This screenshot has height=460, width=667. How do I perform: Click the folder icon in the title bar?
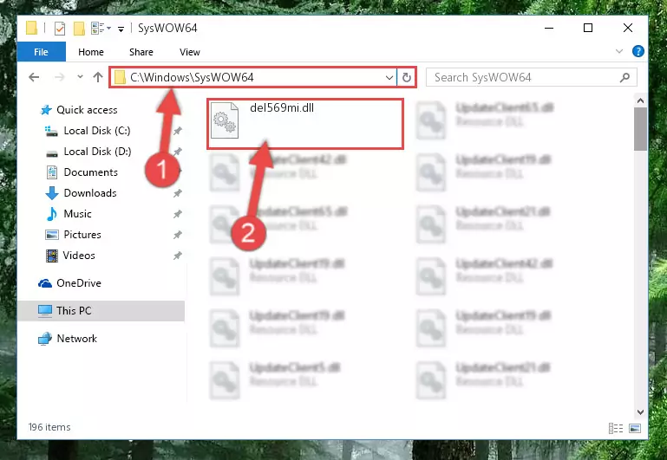tap(31, 28)
